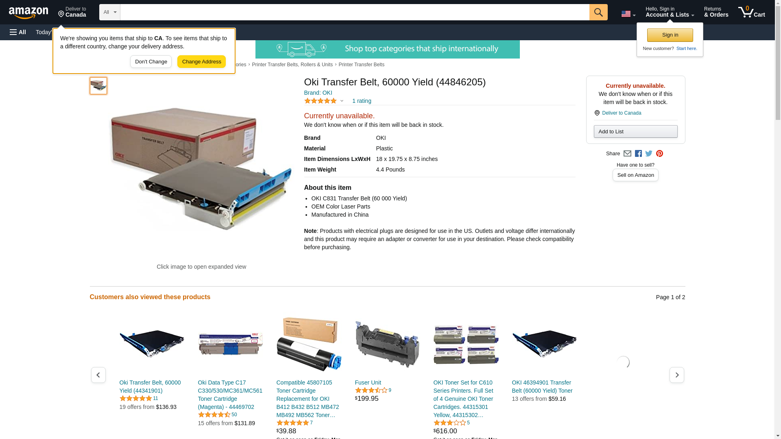
Task: Click the yellow Sign in button
Action: [670, 35]
